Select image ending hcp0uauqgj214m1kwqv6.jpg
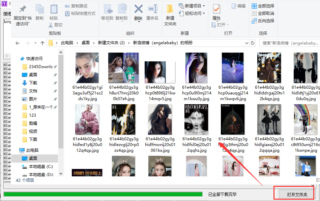The image size is (320, 201). (x=233, y=77)
